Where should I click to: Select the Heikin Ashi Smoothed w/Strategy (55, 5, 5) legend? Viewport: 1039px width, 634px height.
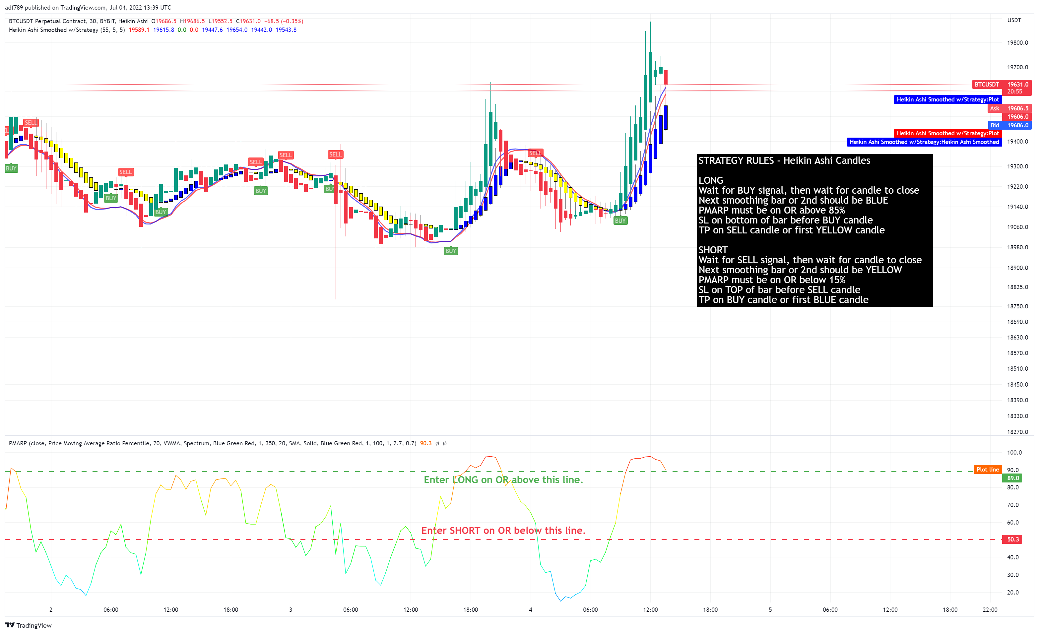(67, 30)
